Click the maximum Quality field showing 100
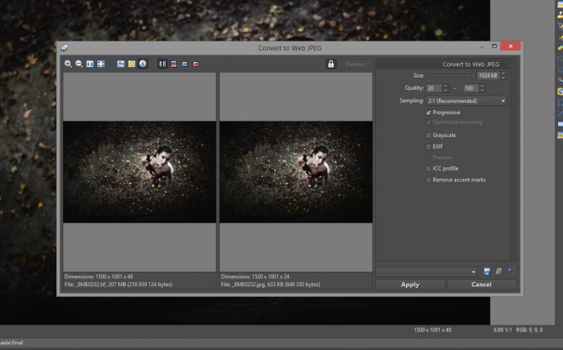 [x=471, y=88]
